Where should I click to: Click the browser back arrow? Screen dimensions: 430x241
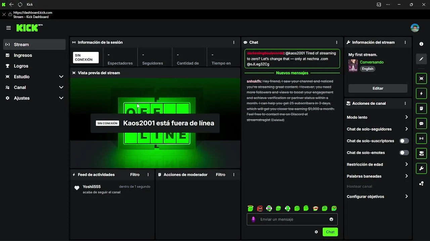[11, 5]
